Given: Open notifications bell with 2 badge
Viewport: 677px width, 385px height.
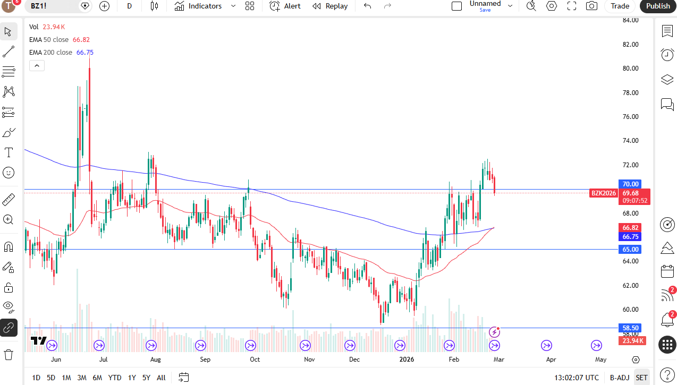Looking at the screenshot, I should click(x=667, y=320).
